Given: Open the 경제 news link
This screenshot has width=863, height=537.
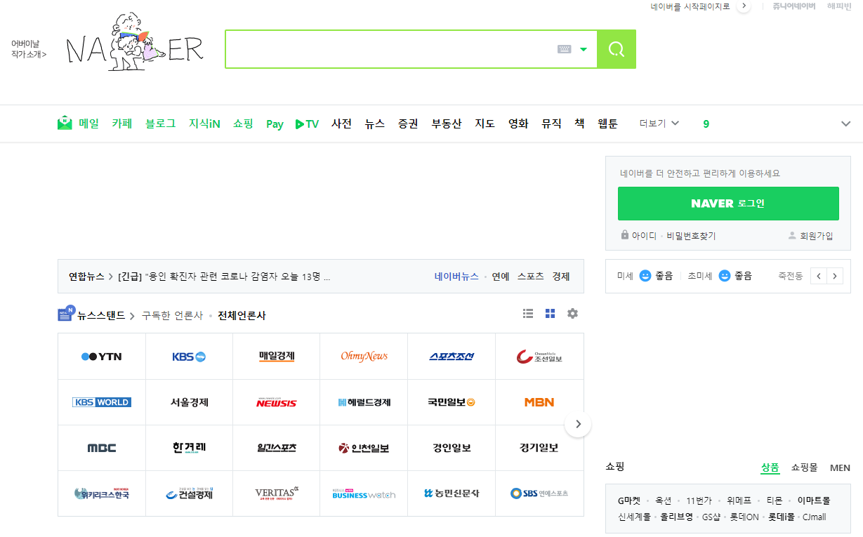Looking at the screenshot, I should click(561, 277).
